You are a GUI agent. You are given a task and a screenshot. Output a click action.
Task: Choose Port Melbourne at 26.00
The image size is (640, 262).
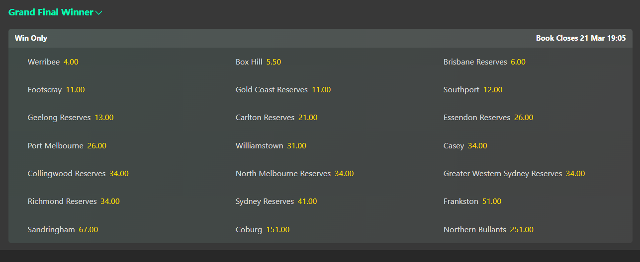point(67,146)
